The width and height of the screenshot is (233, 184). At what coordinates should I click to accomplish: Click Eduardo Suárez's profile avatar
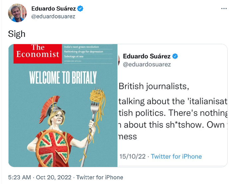pos(17,13)
